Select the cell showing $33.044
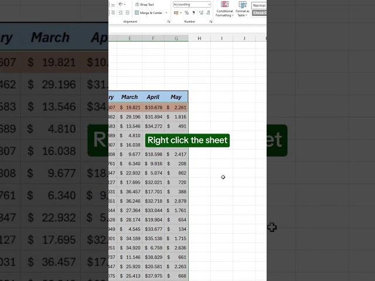 [x=154, y=210]
